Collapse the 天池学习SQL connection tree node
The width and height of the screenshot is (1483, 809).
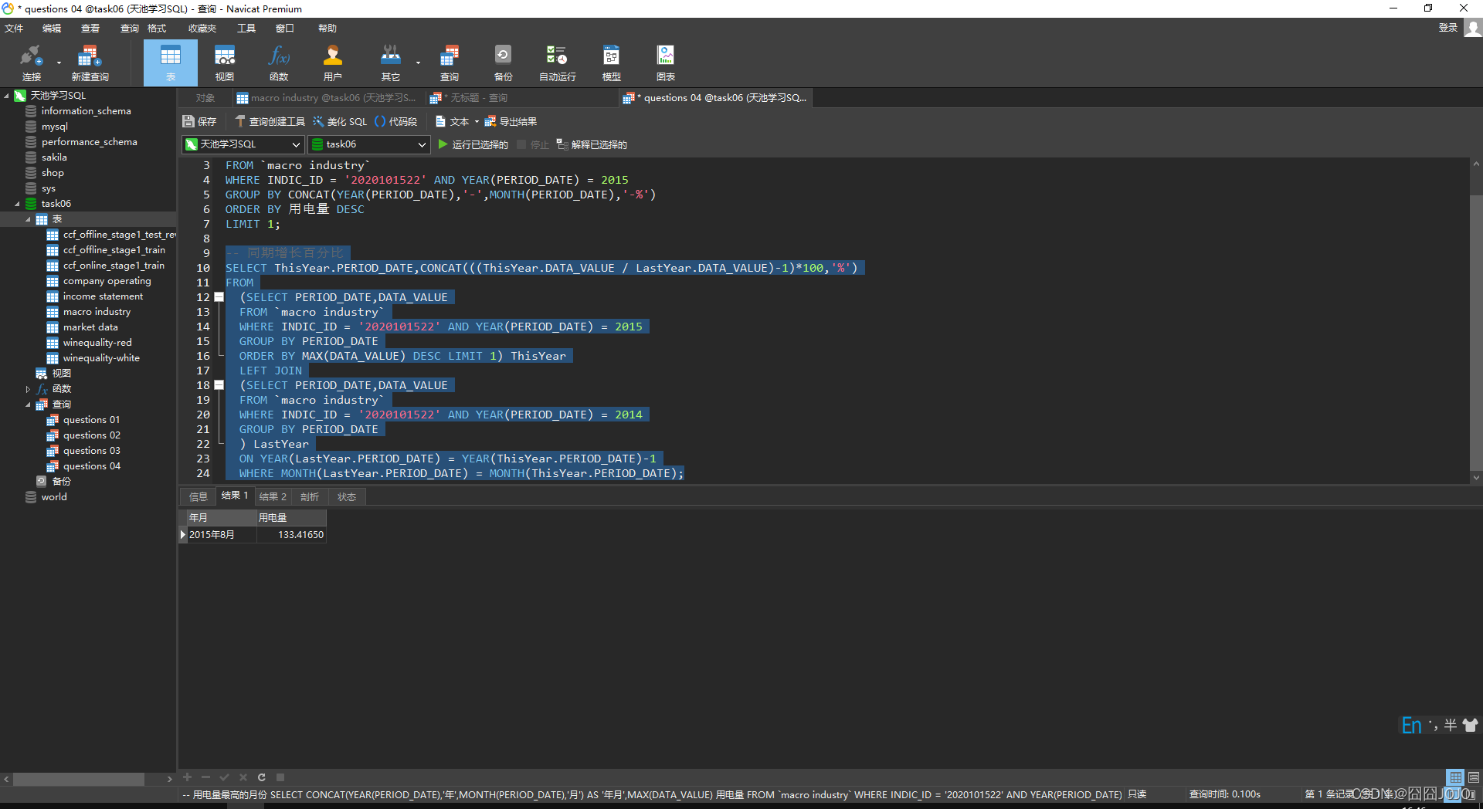pyautogui.click(x=7, y=96)
